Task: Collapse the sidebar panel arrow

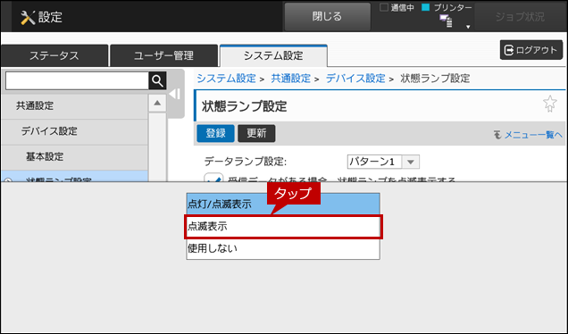Action: 175,94
